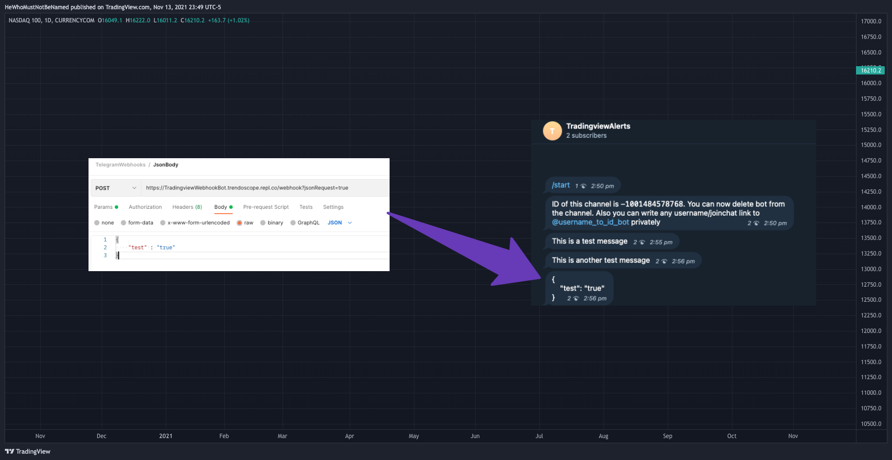Expand the JSON format dropdown
The height and width of the screenshot is (460, 892).
click(339, 223)
